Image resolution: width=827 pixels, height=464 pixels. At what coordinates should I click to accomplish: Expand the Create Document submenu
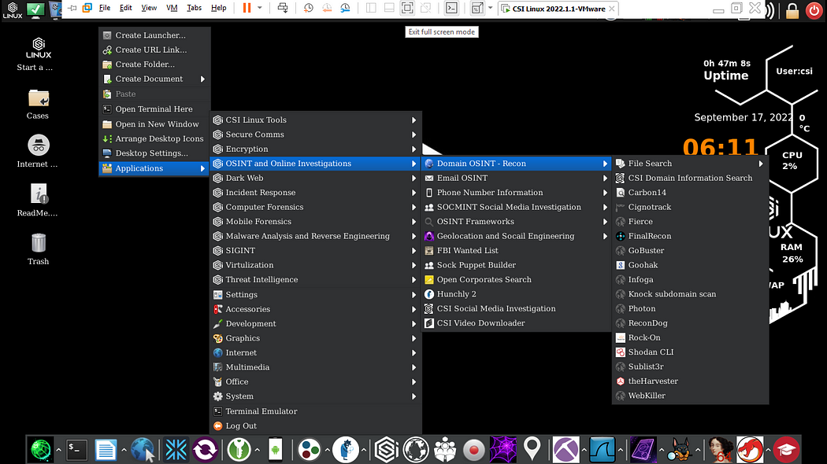point(154,79)
